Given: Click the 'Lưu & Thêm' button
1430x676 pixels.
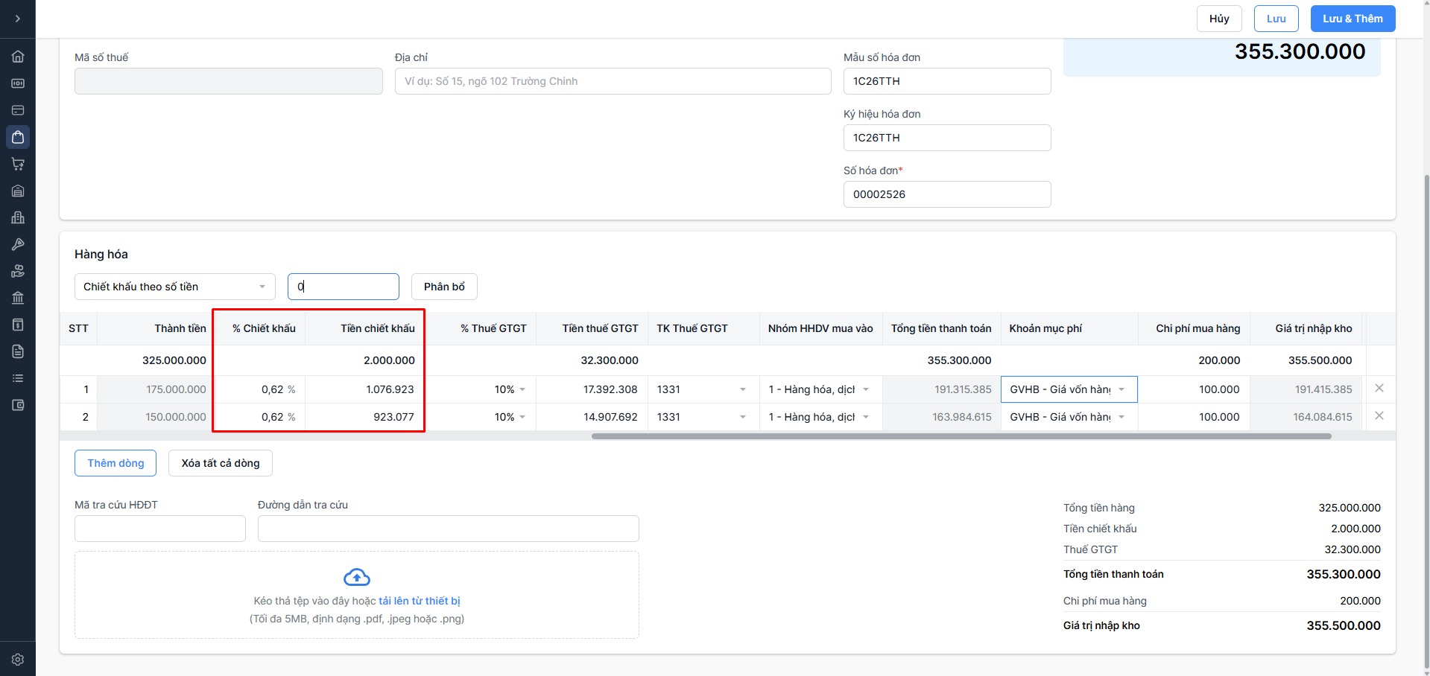Looking at the screenshot, I should pos(1353,19).
